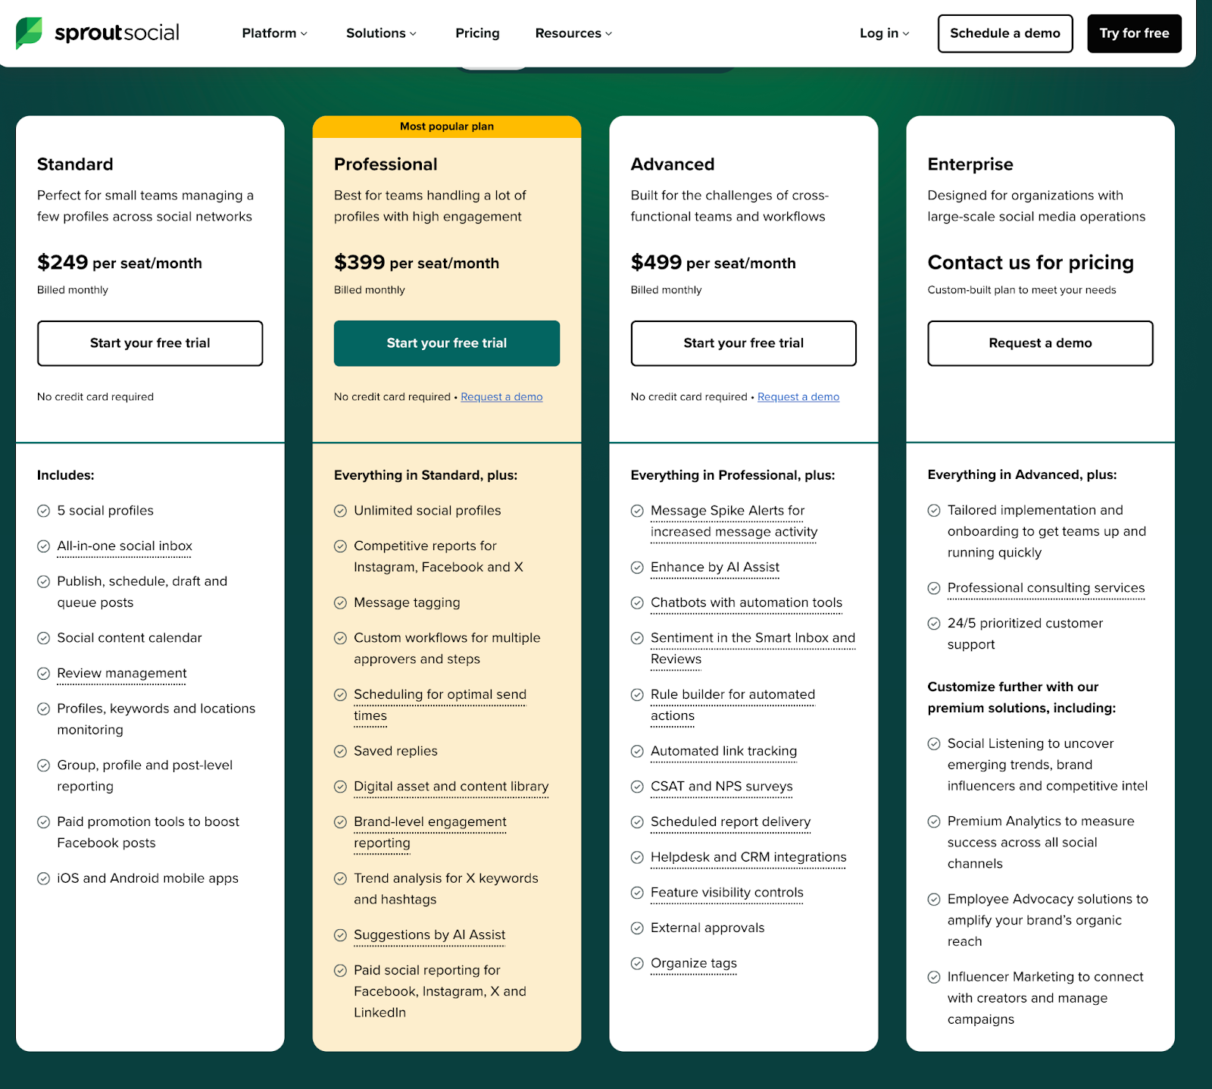The width and height of the screenshot is (1212, 1089).
Task: Click Professional consulting services term
Action: coord(1046,588)
